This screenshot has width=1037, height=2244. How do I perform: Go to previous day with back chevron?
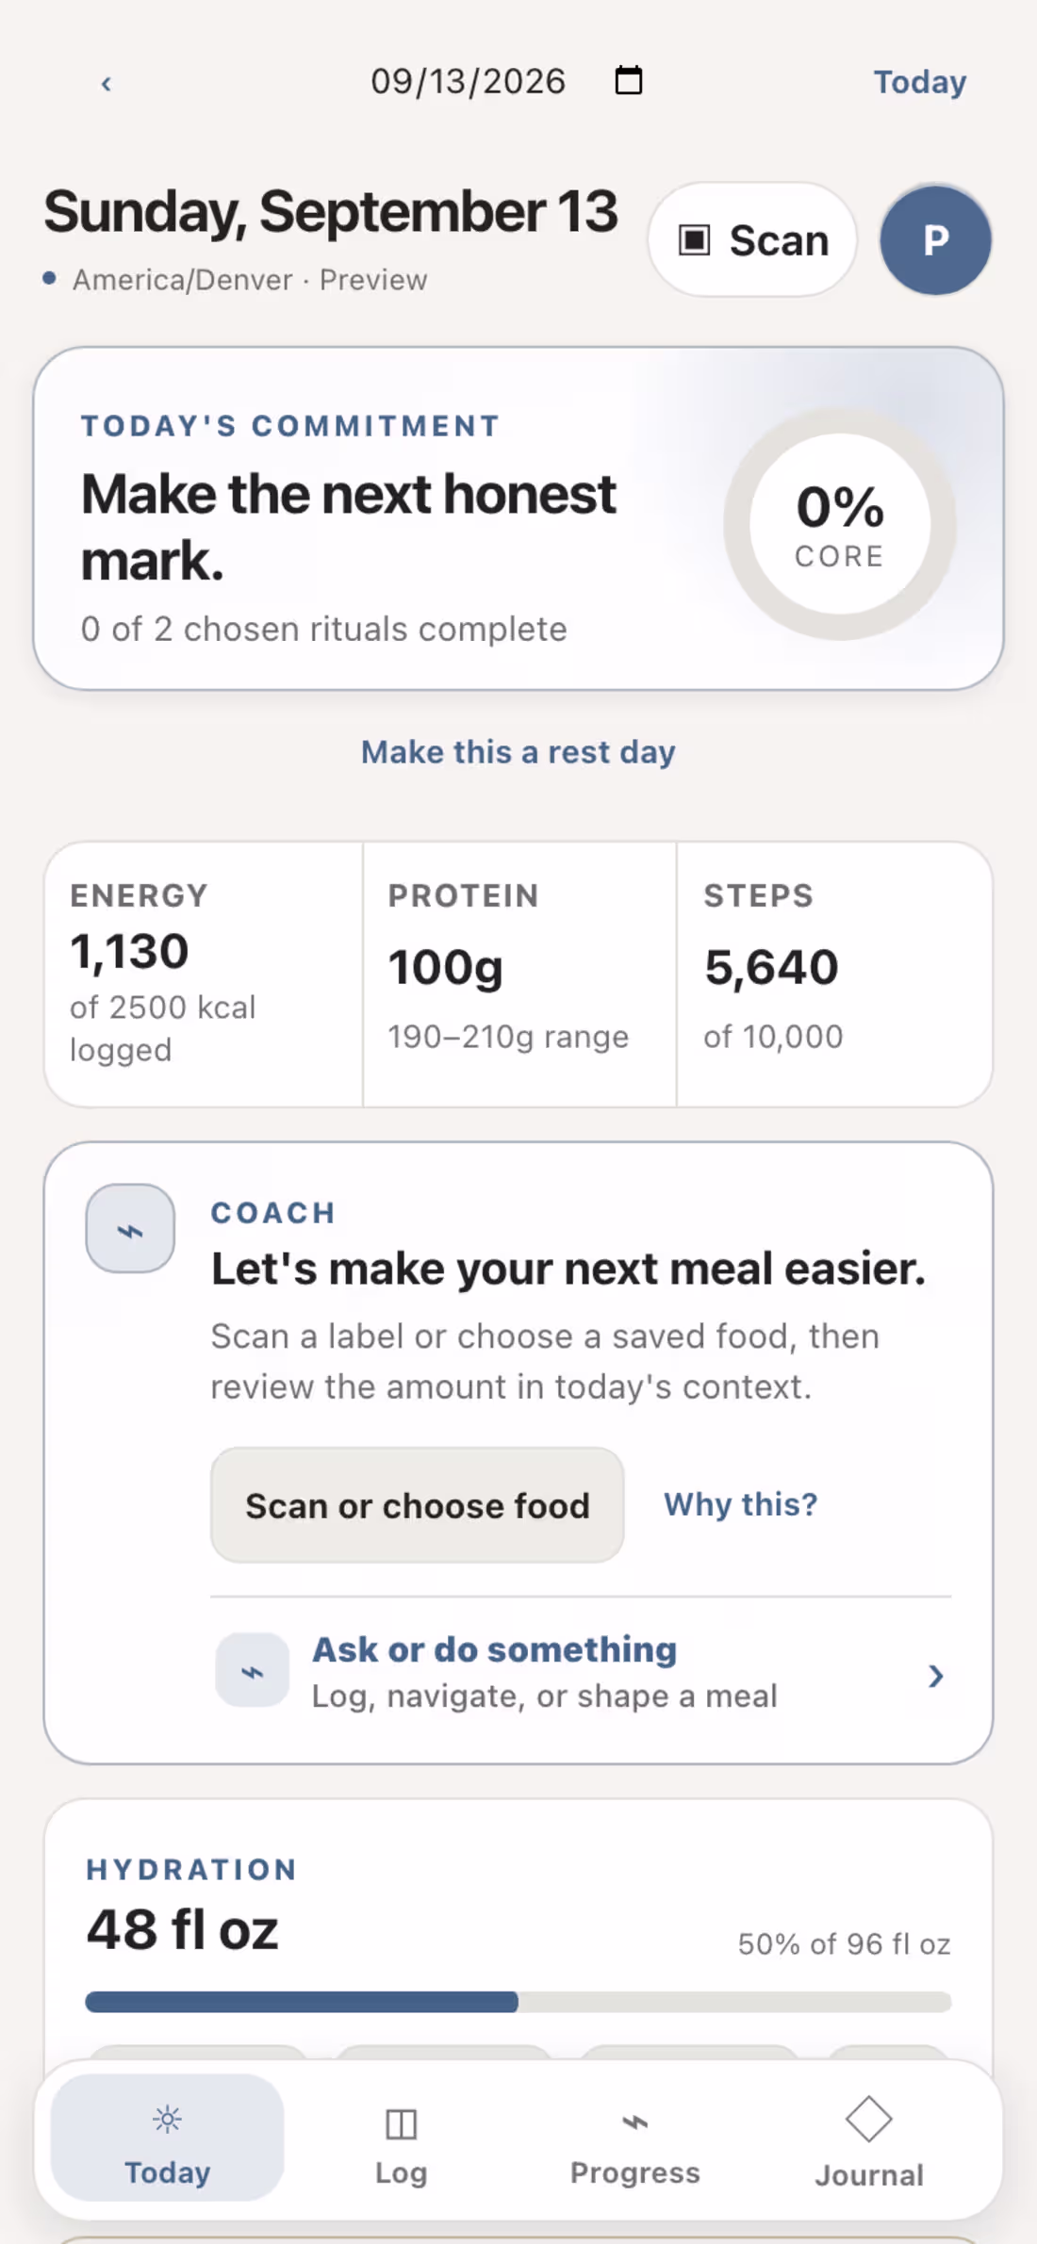(x=107, y=84)
